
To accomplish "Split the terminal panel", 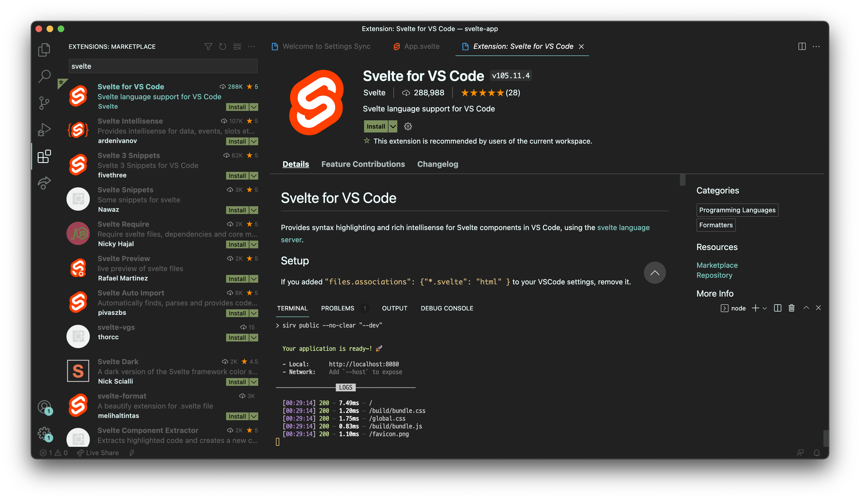I will coord(777,308).
